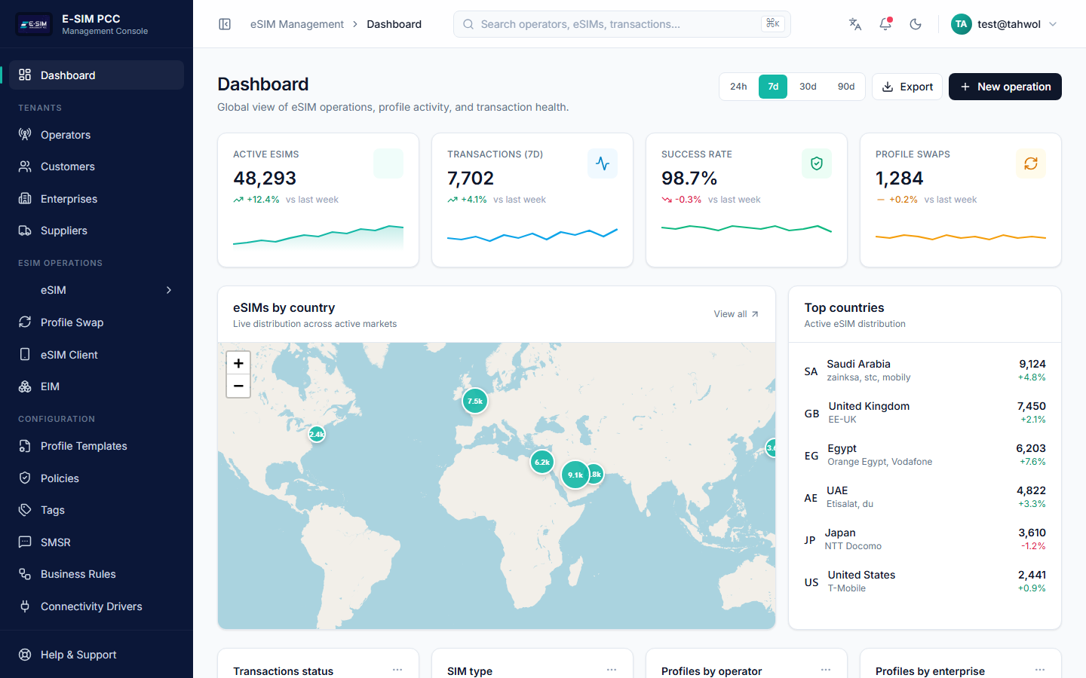The width and height of the screenshot is (1086, 678).
Task: Open the language translation icon
Action: (854, 24)
